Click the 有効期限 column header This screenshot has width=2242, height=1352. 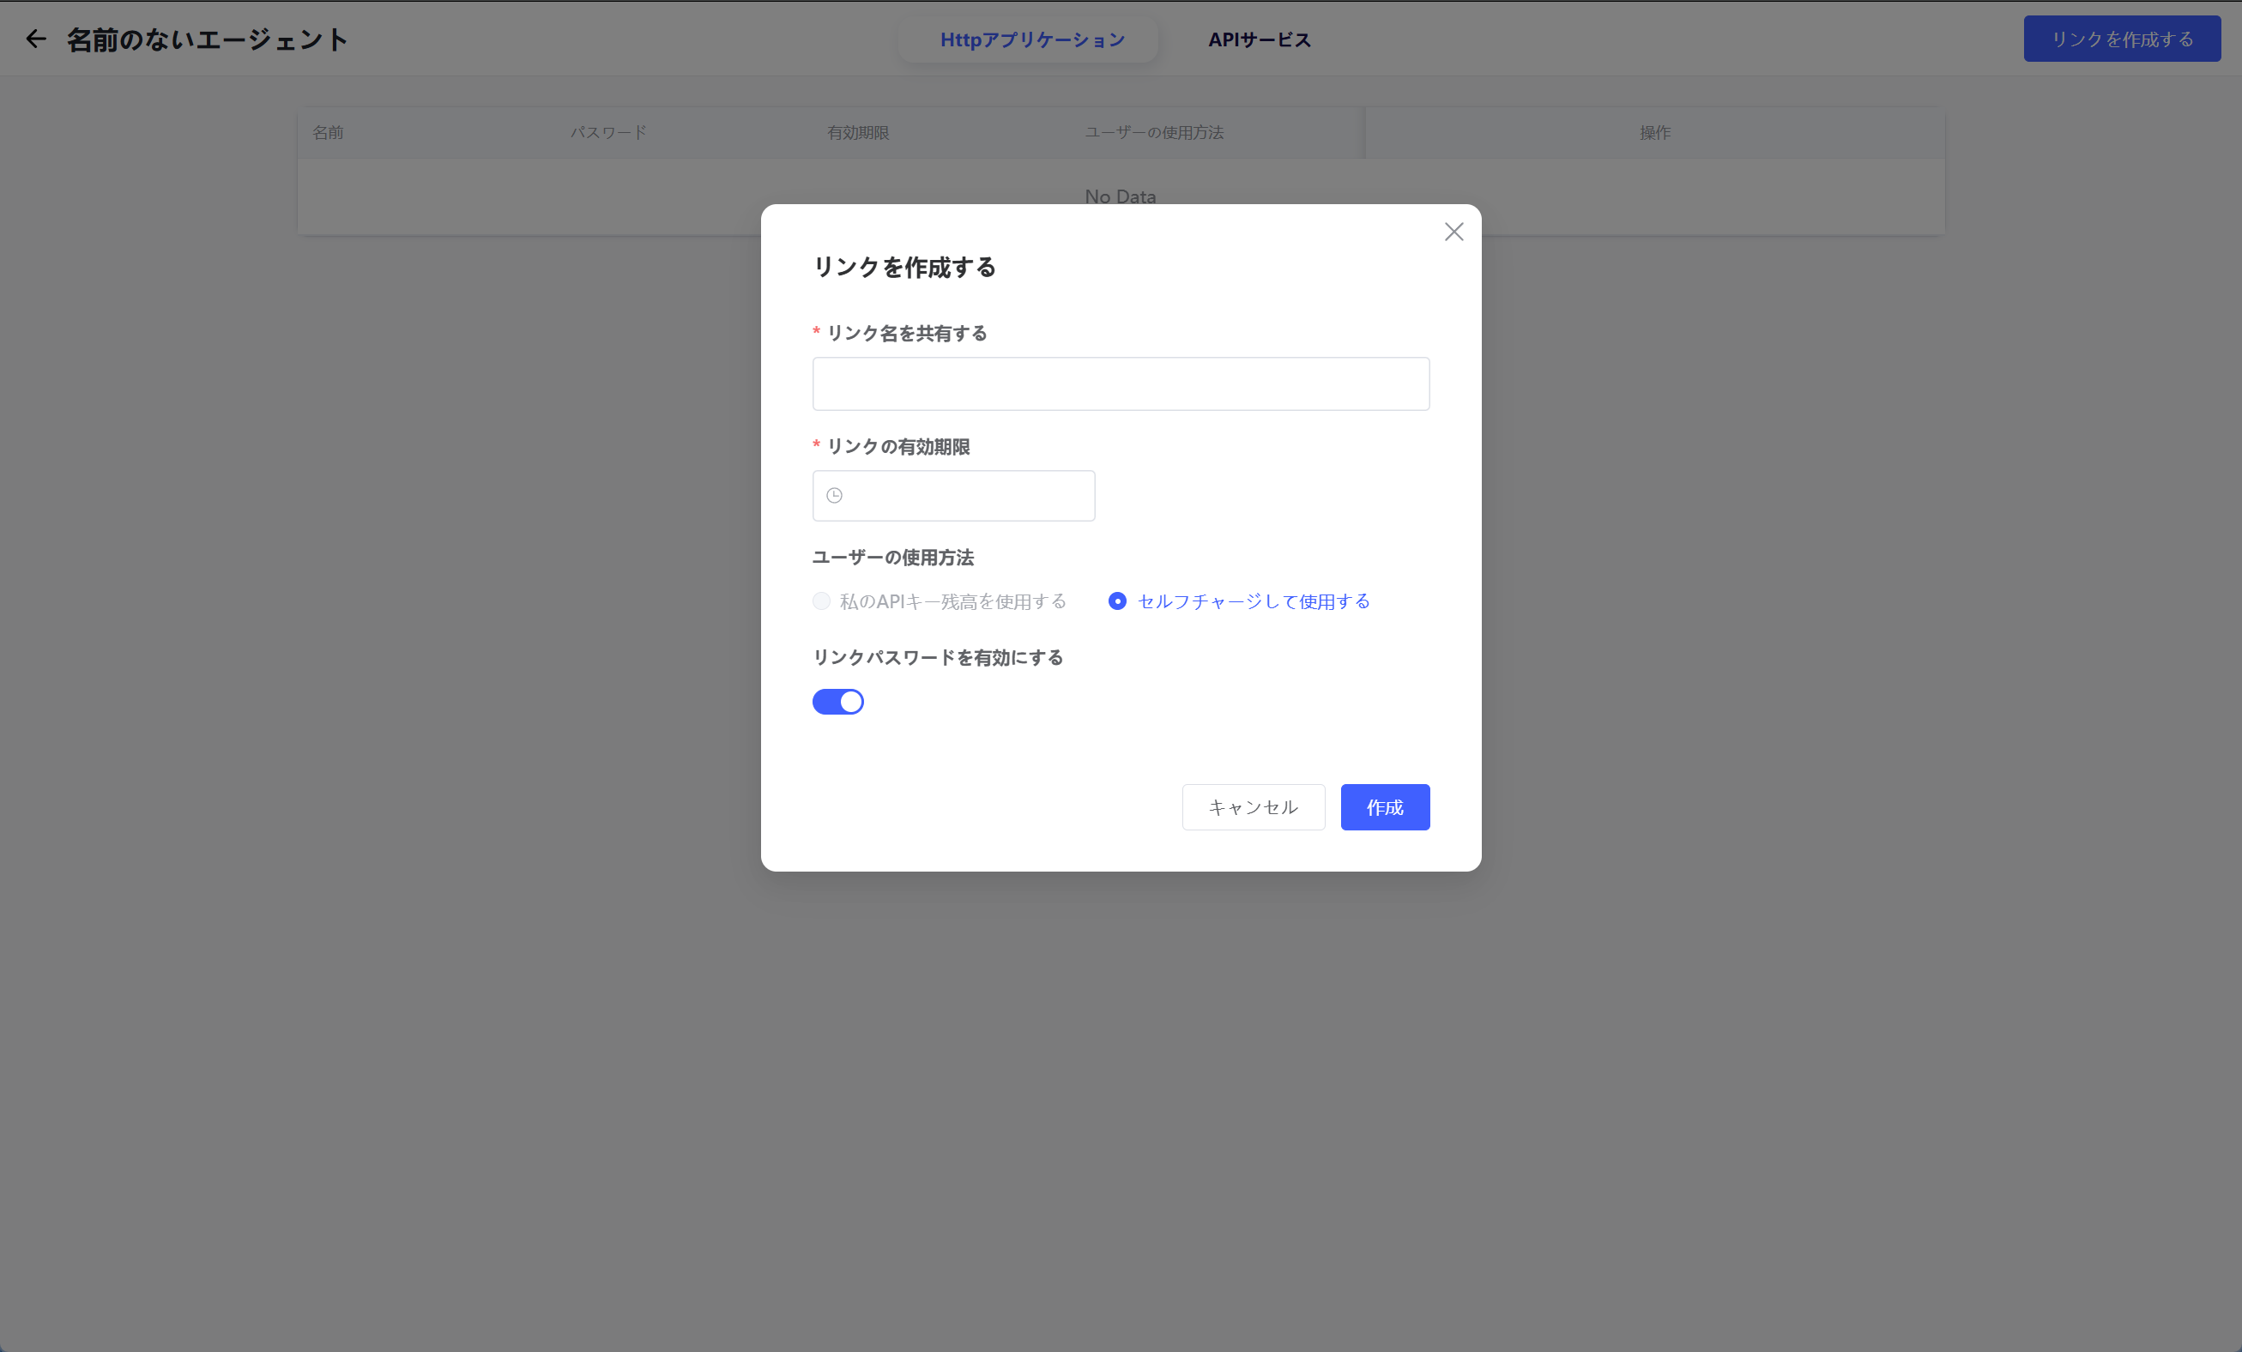pyautogui.click(x=857, y=133)
